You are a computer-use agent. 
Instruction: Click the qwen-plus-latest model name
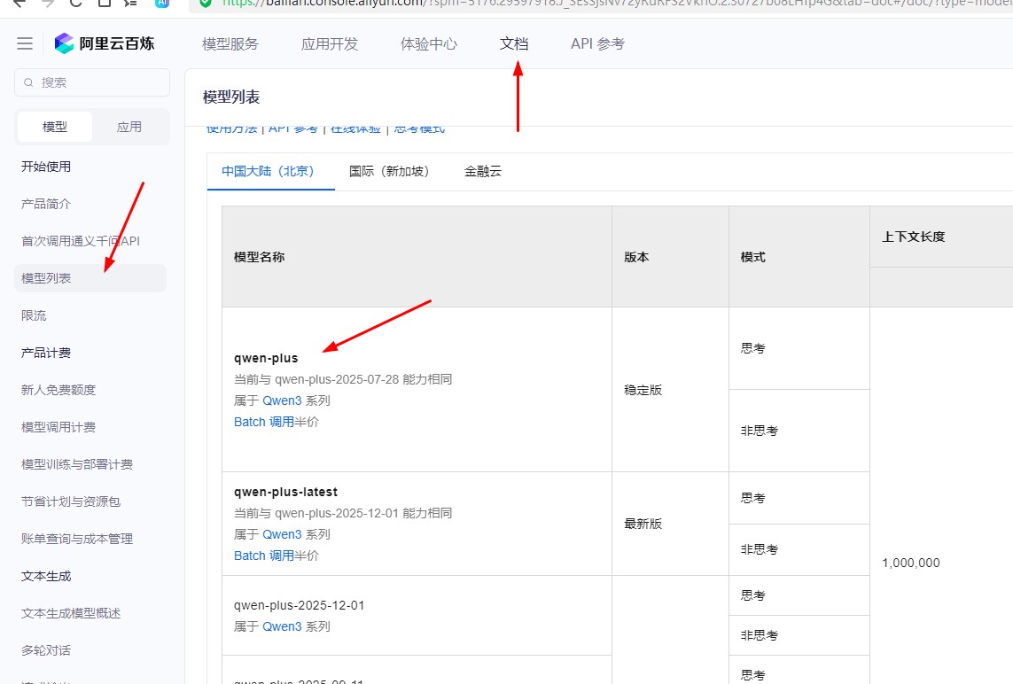pyautogui.click(x=285, y=492)
